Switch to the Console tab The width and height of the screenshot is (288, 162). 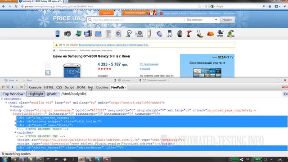(x=35, y=87)
